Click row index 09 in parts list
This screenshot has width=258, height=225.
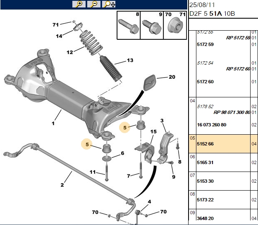pyautogui.click(x=192, y=213)
